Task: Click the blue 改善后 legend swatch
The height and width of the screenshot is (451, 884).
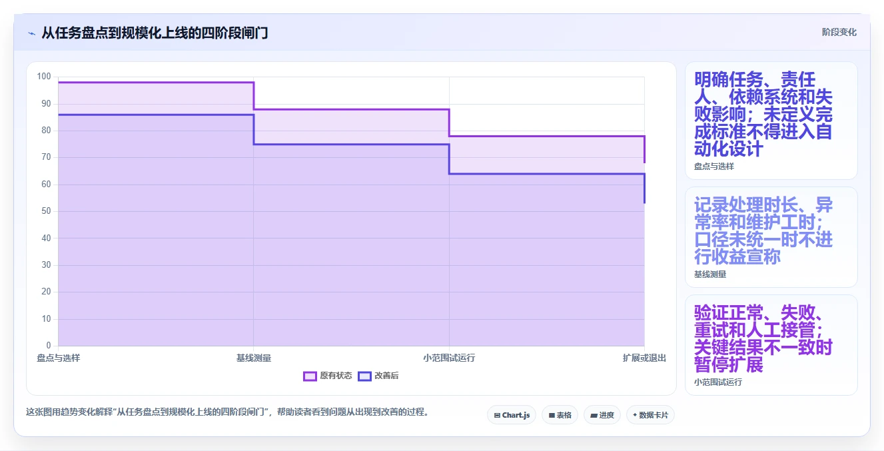Action: [x=364, y=376]
